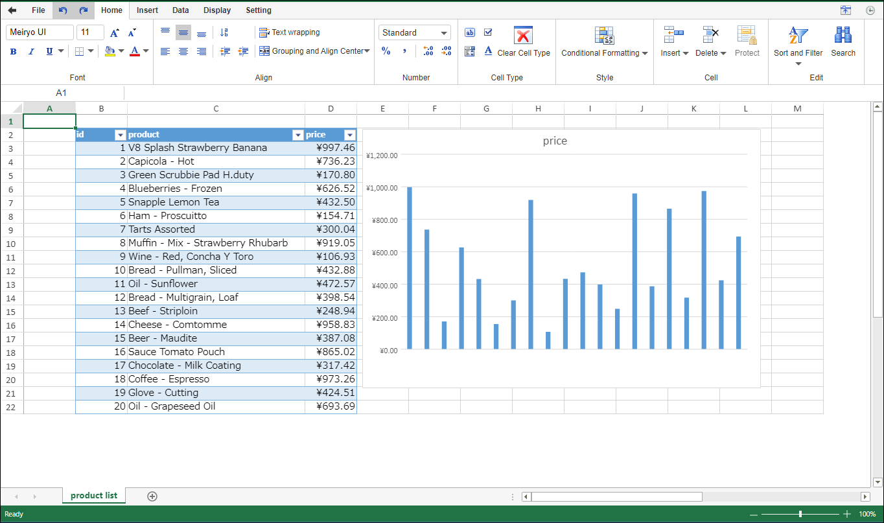Undo the last action
884x523 pixels.
(63, 10)
